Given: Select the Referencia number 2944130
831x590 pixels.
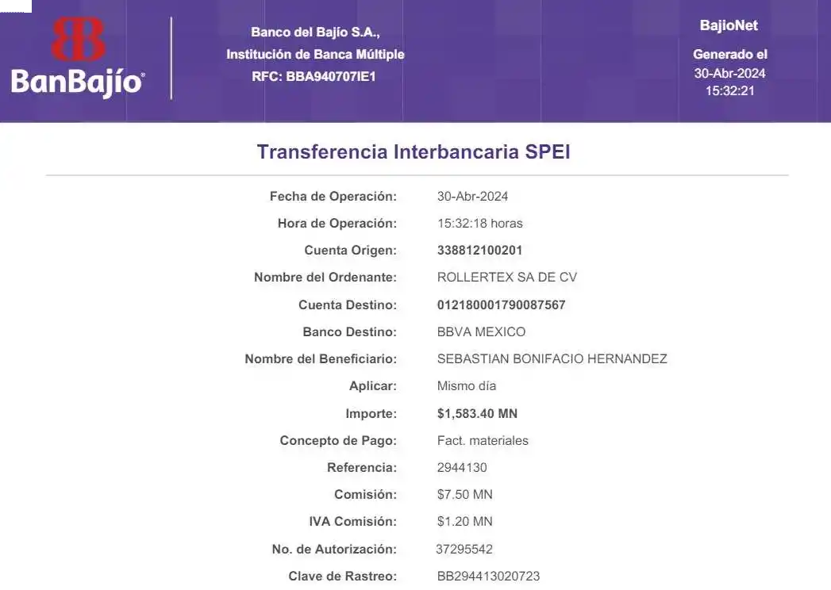Looking at the screenshot, I should click(462, 467).
